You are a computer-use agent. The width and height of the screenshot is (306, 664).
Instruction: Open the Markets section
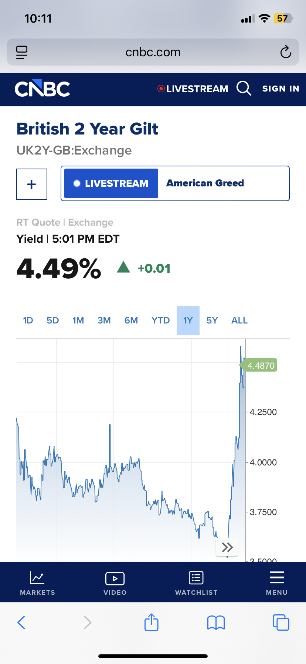[x=37, y=582]
